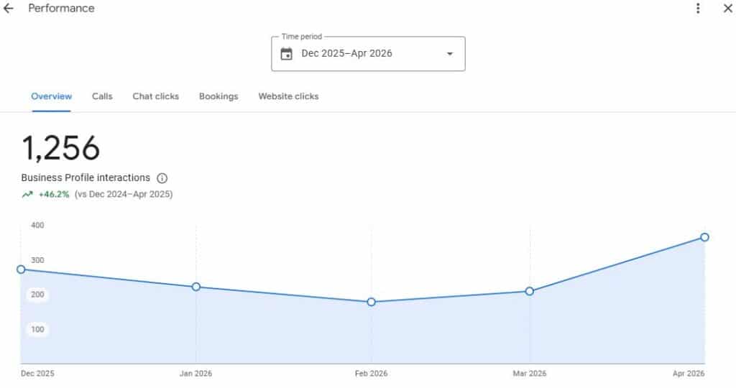Click the 100 y-axis value

coord(37,329)
